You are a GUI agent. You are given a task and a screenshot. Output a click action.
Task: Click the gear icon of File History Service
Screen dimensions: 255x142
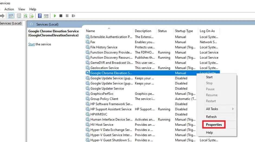point(88,47)
